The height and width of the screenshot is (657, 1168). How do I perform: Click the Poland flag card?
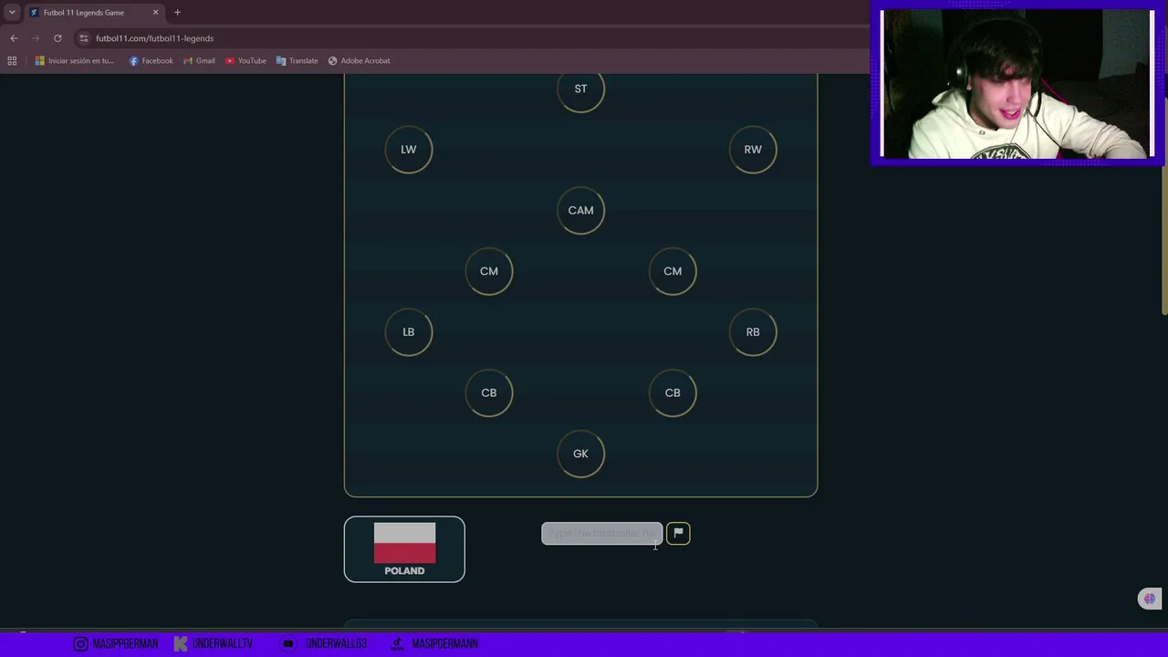pos(404,549)
